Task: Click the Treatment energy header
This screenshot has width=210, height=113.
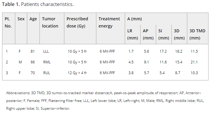Action: click(109, 22)
